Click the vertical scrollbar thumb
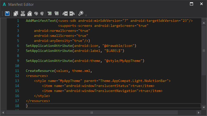Screen dimensions: 207x116 tap(204, 50)
